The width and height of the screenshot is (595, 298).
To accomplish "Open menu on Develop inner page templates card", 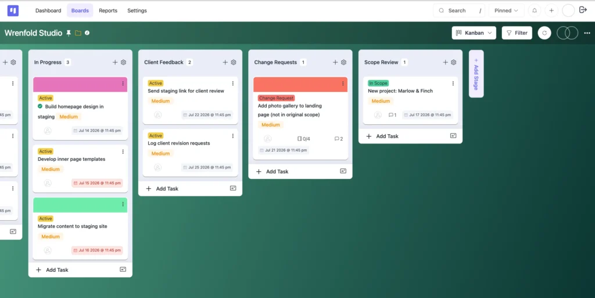I will coord(123,152).
